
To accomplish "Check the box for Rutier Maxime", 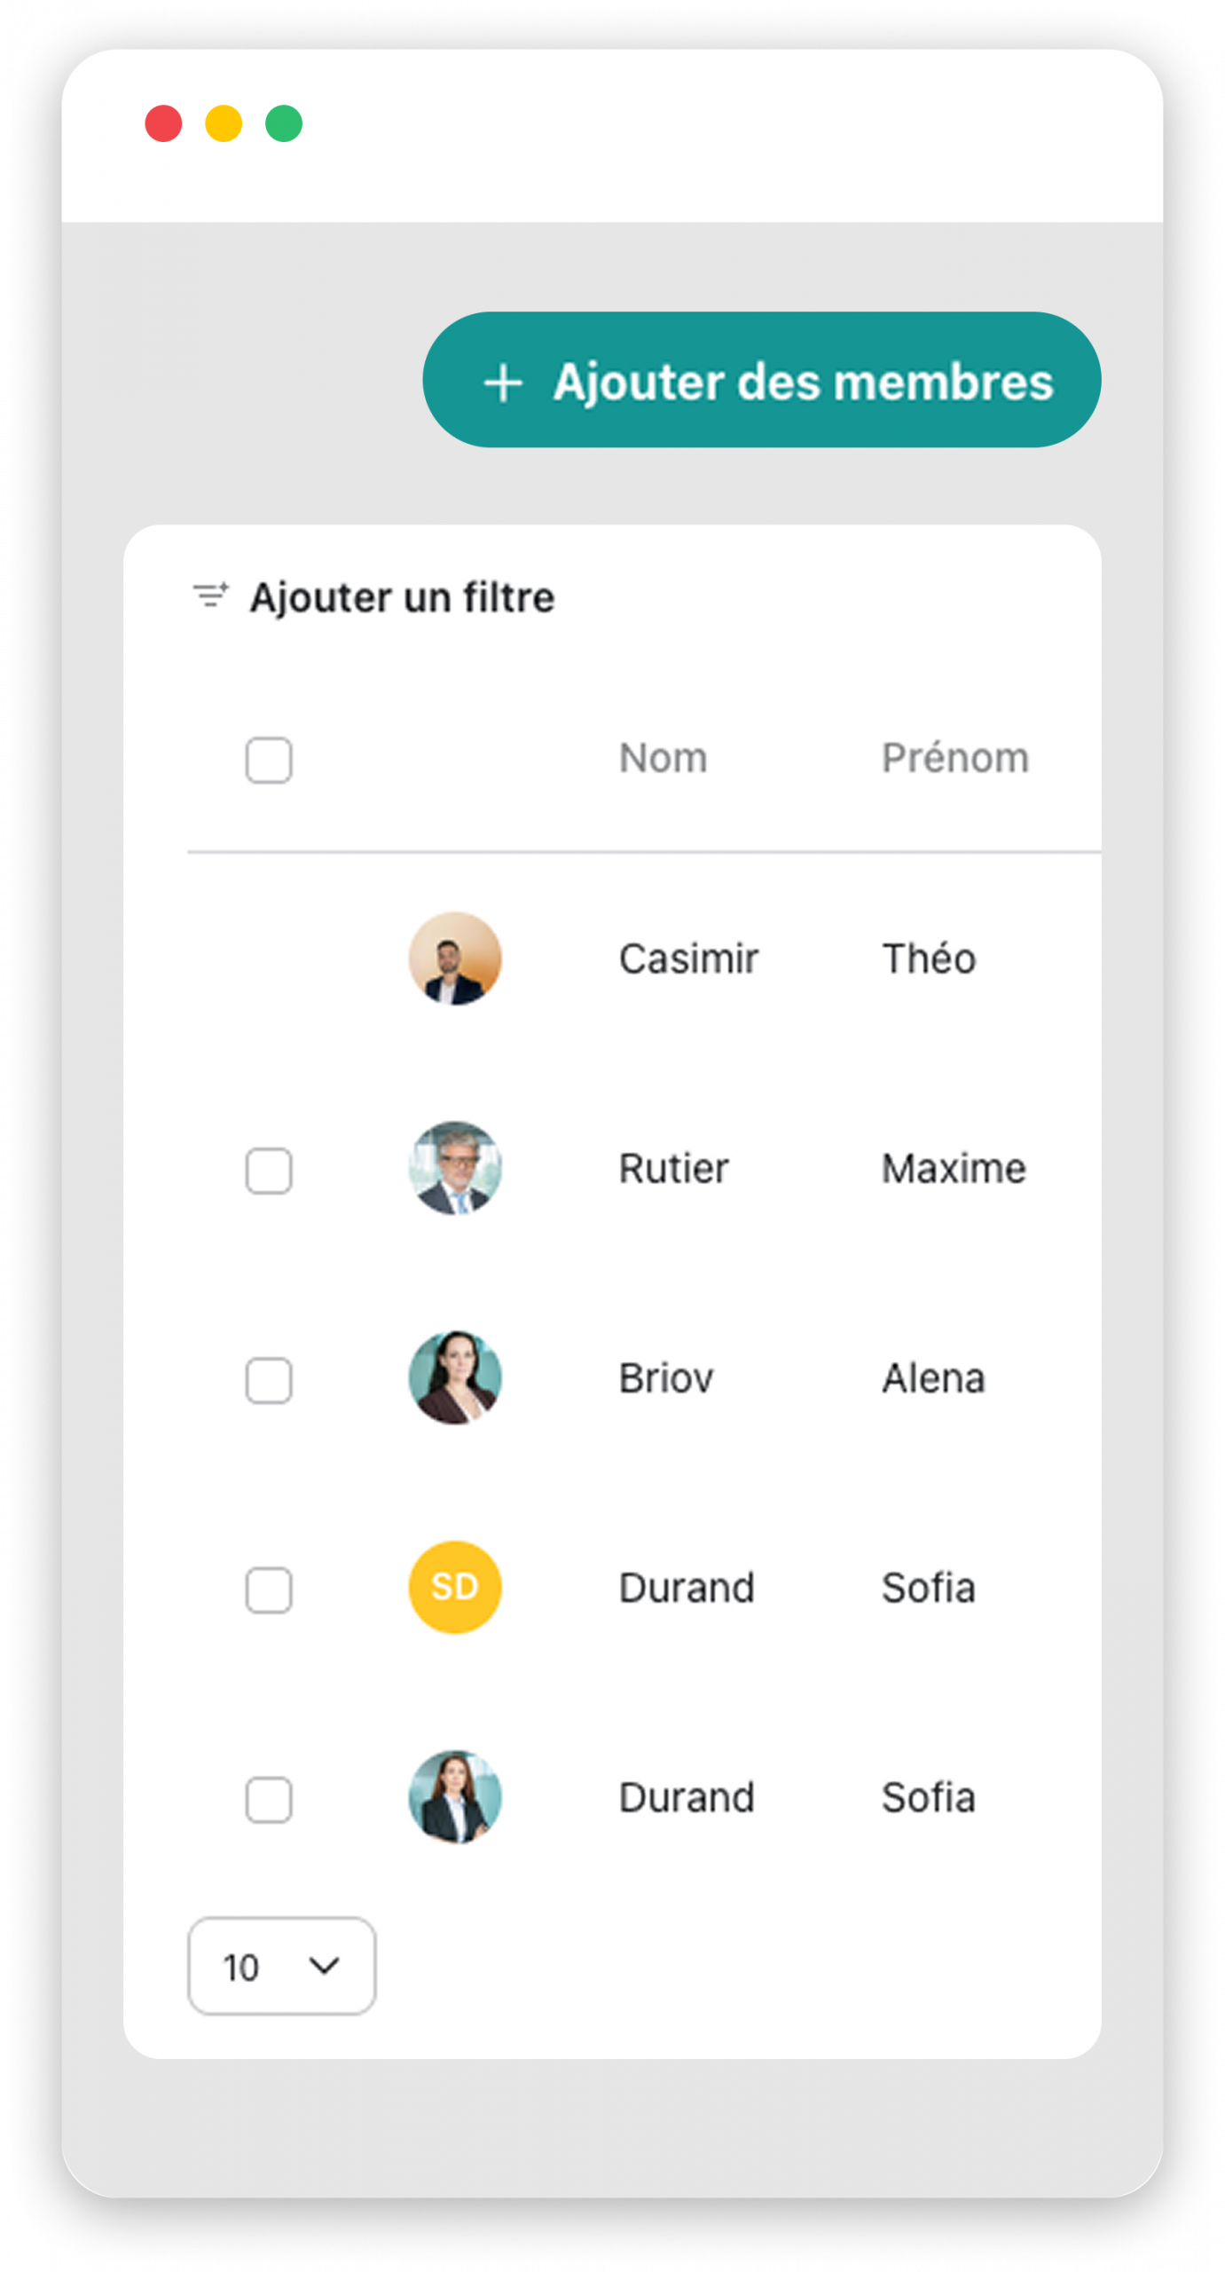I will (269, 1171).
